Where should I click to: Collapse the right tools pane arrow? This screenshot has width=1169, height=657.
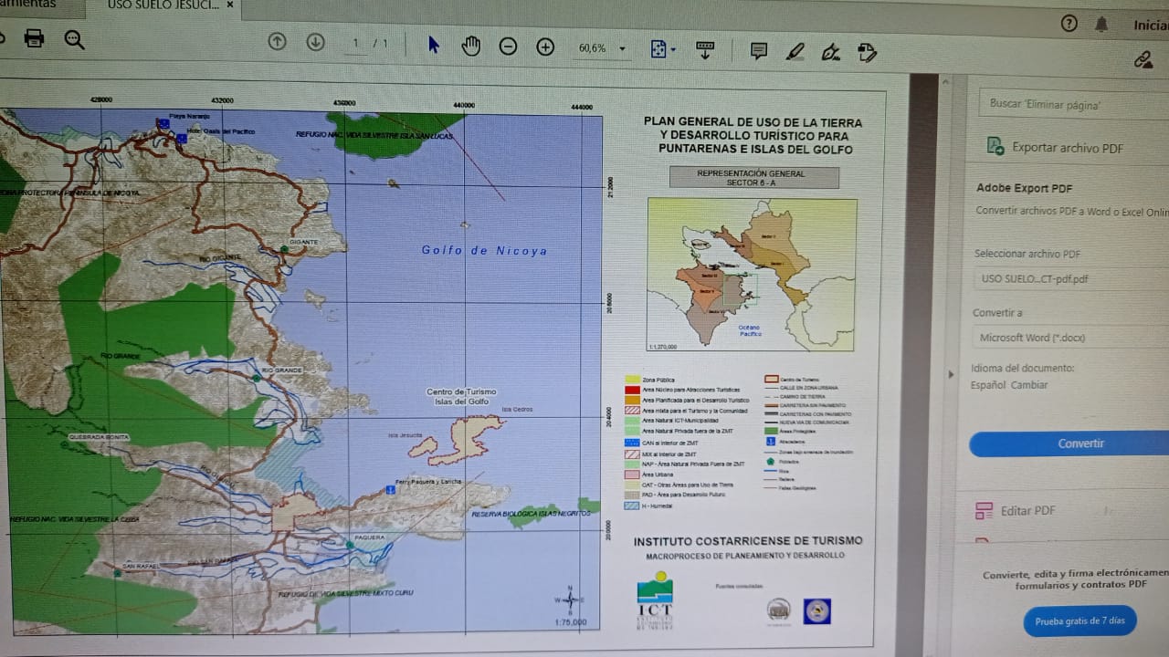click(952, 374)
